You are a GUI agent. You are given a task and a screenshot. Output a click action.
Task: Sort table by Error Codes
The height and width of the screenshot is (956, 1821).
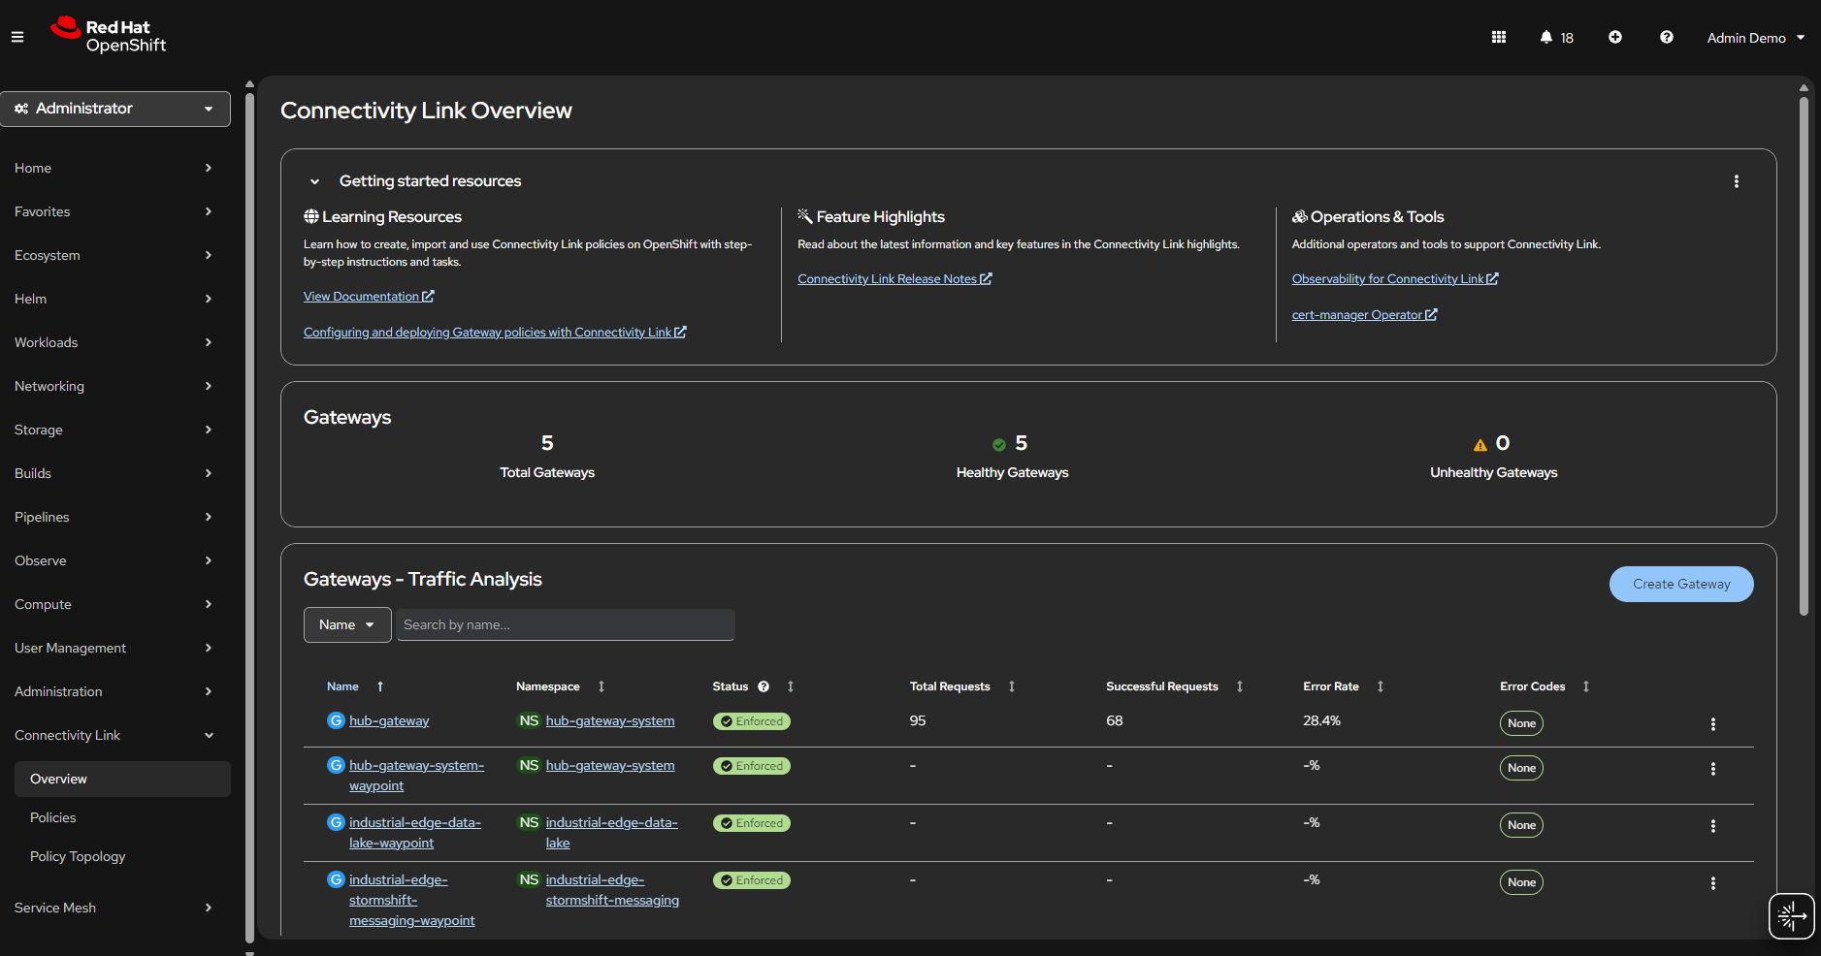tap(1586, 686)
